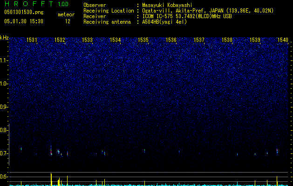Screen dimensions: 293x186
Task: Click the 0.7 kHz frequency label
Action: 3,153
